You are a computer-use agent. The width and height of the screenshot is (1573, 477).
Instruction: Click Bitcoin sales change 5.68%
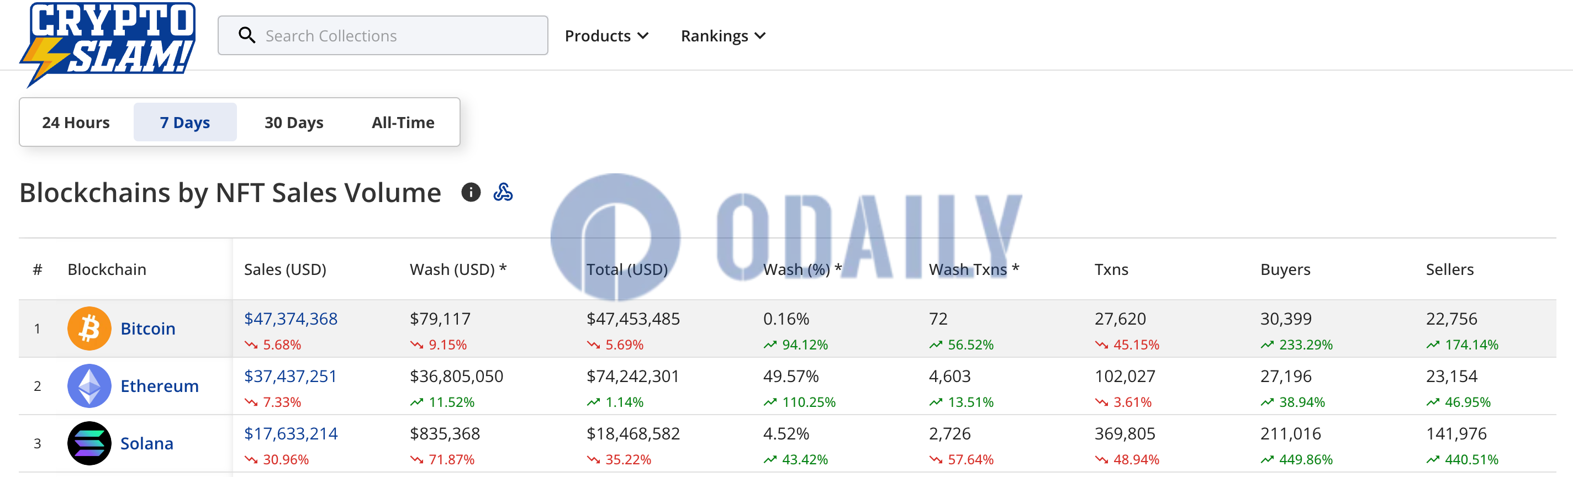point(273,344)
